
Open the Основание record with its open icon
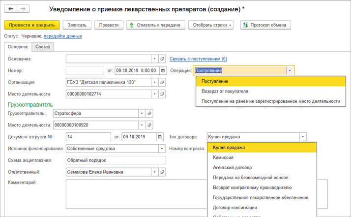162,59
